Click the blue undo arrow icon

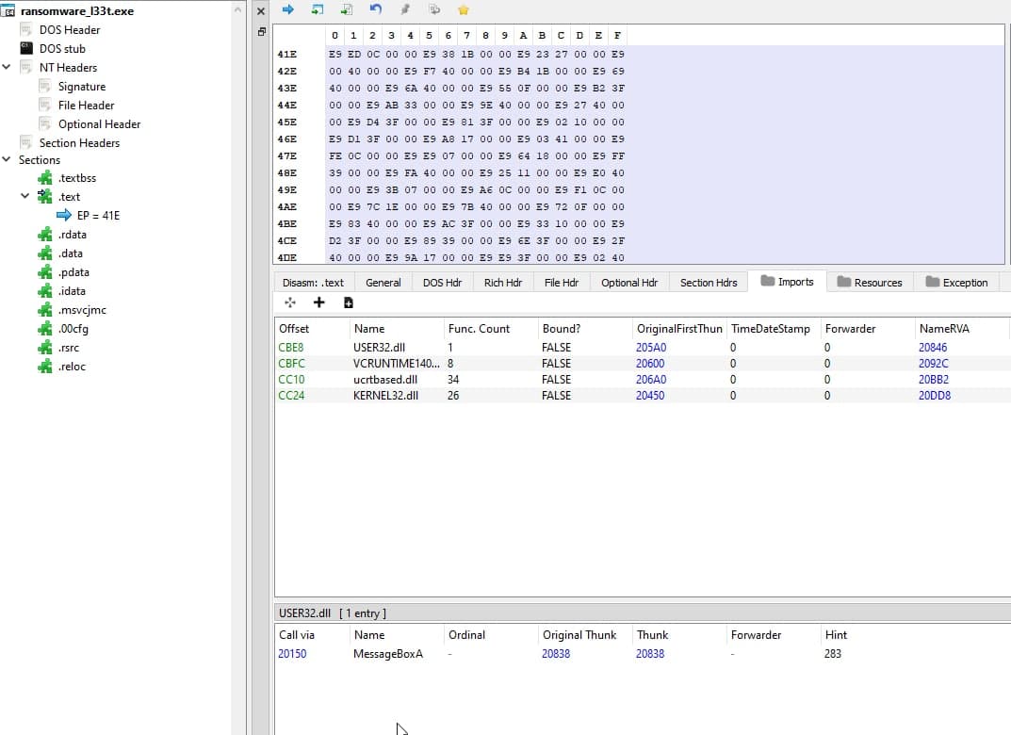point(376,9)
